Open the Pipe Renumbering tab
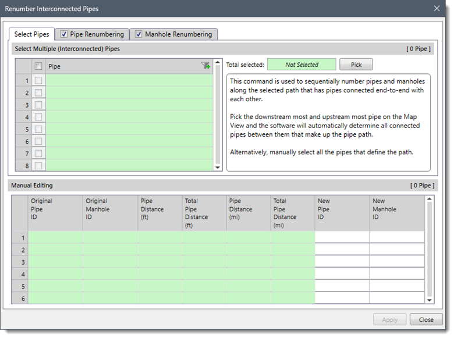This screenshot has height=338, width=454. click(96, 34)
